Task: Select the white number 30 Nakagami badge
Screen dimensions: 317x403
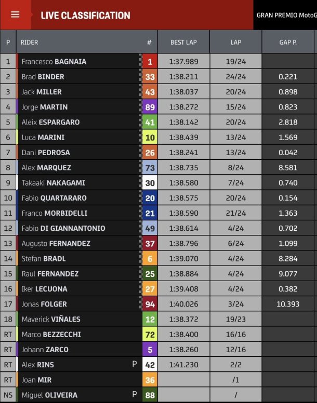Action: pos(150,183)
